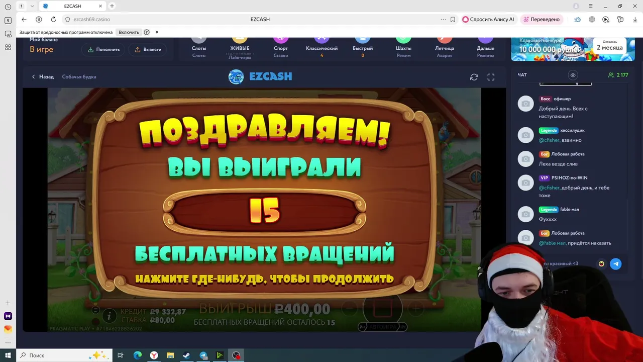
Task: Click PSIHOZ-no-WIN username in chat
Action: point(569,178)
